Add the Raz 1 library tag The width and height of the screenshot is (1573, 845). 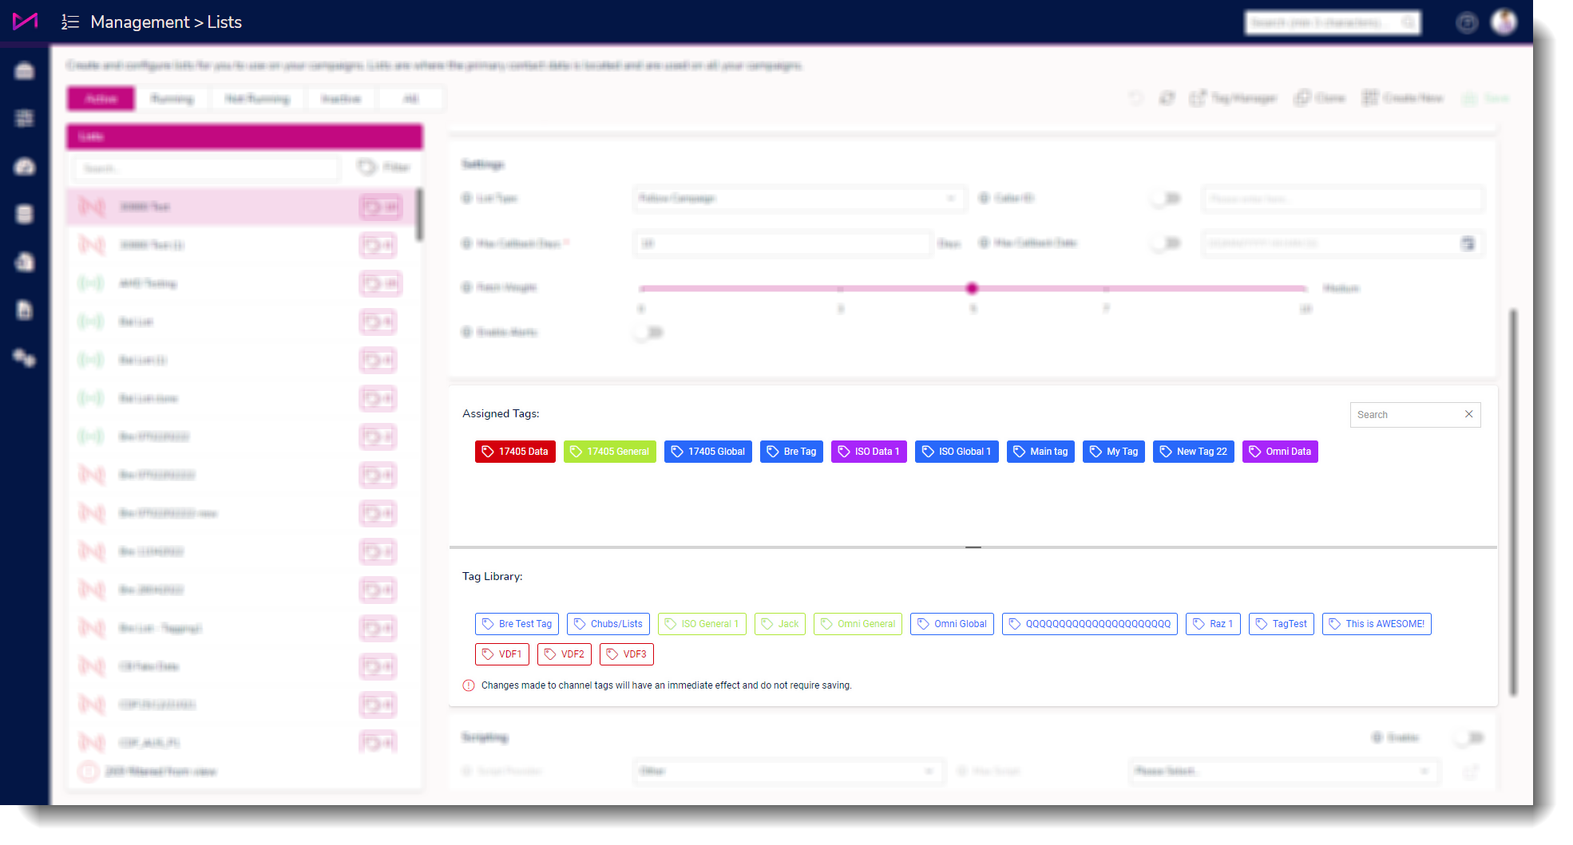(x=1213, y=624)
